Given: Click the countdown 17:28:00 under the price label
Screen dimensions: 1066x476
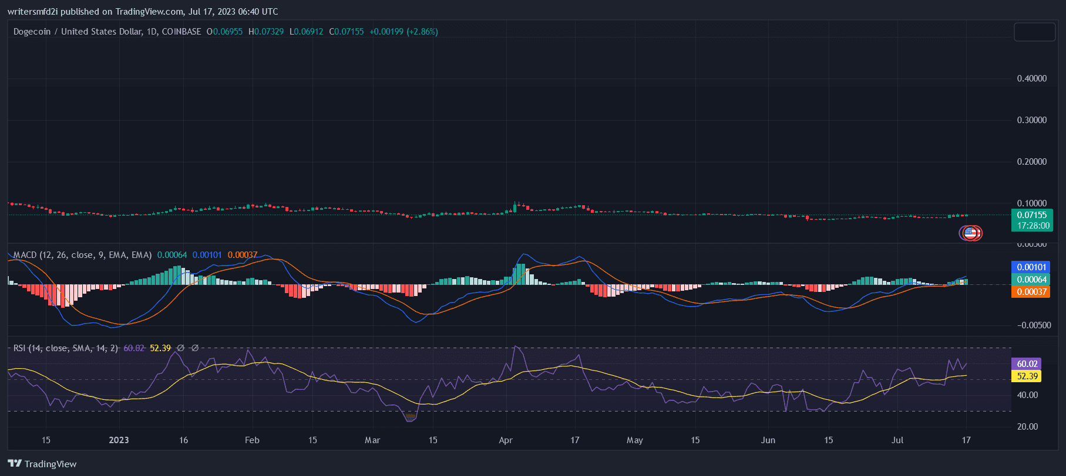Looking at the screenshot, I should [1032, 226].
